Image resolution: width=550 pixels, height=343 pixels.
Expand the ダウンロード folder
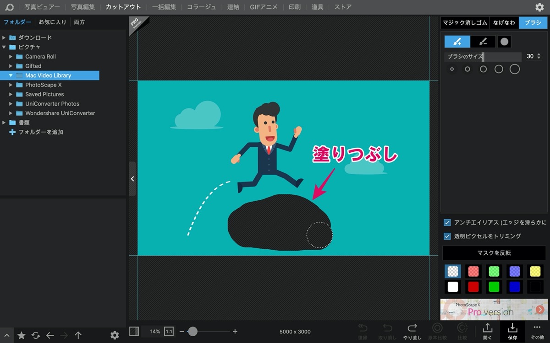tap(4, 38)
